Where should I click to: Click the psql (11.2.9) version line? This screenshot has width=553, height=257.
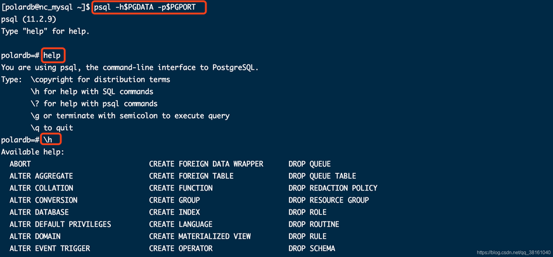tap(29, 20)
